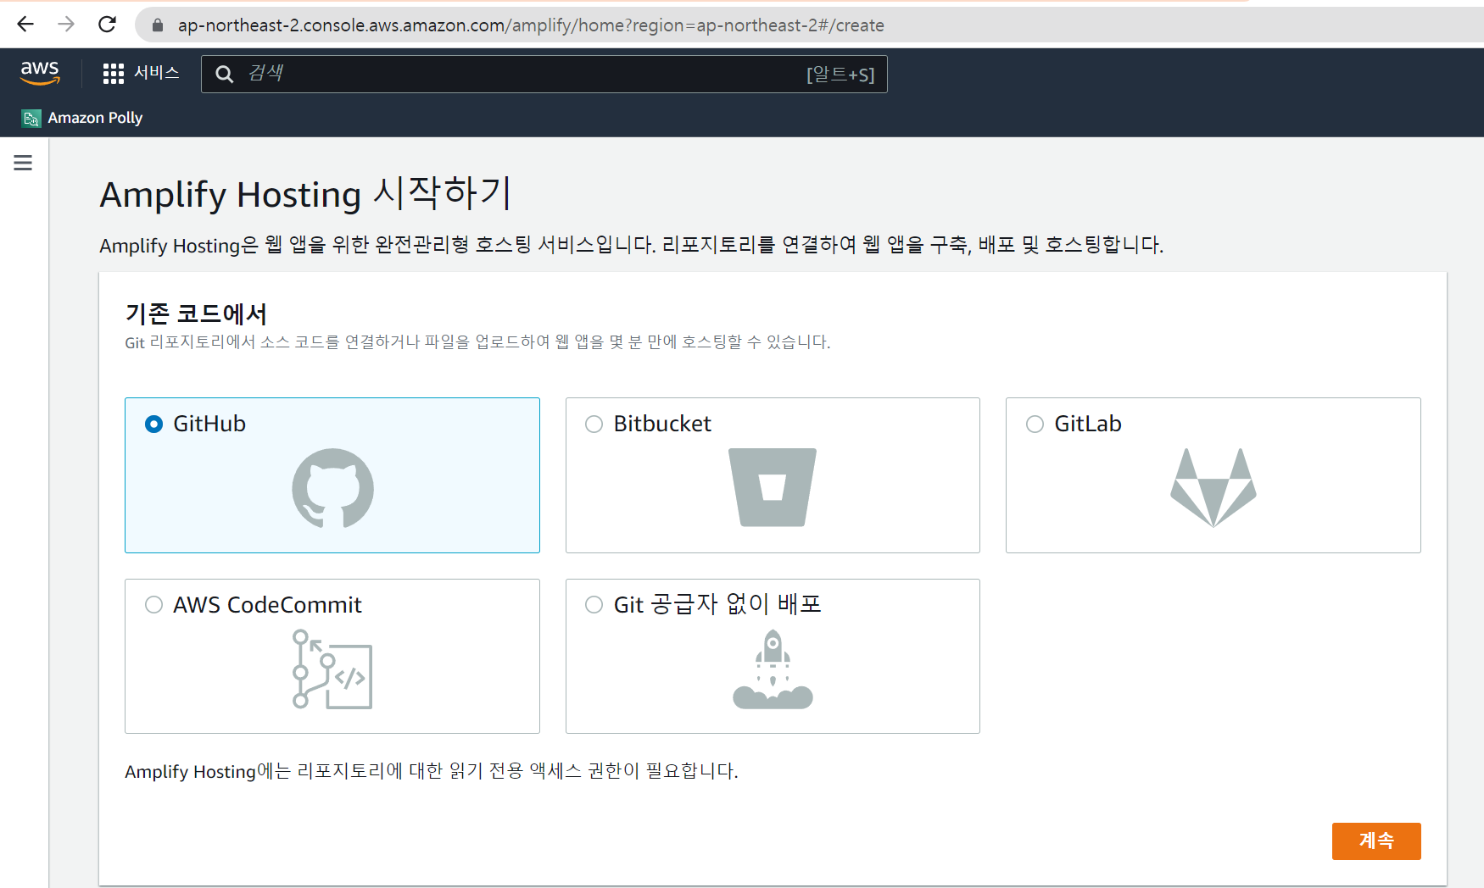1484x888 pixels.
Task: Open the 서비스 menu label
Action: [x=157, y=73]
